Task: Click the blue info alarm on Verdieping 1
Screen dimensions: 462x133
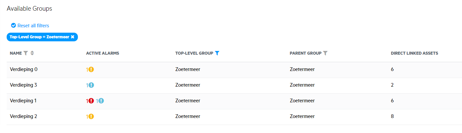Action: pyautogui.click(x=101, y=101)
